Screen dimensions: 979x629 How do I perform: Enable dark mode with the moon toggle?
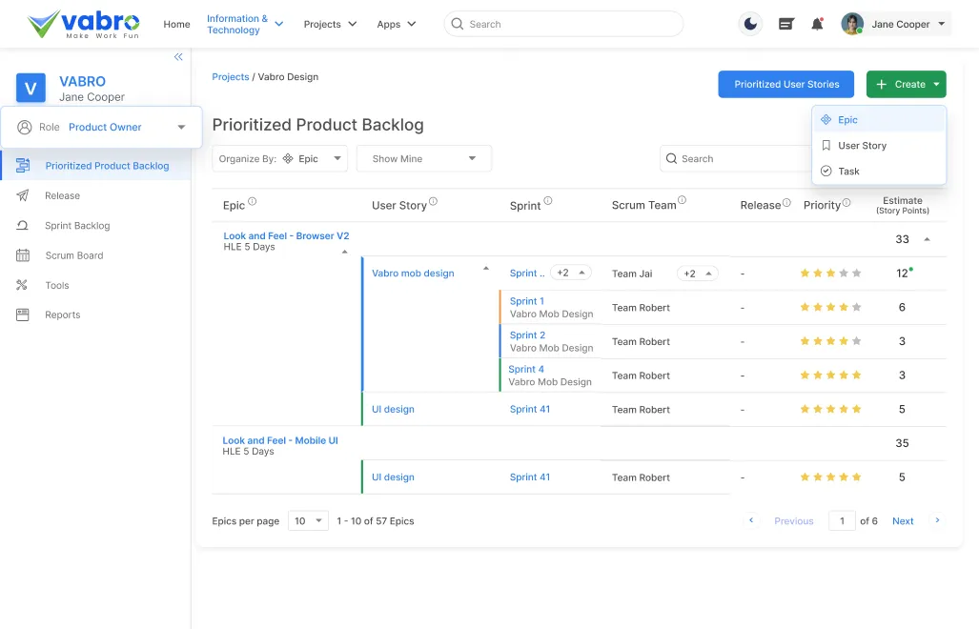coord(750,22)
